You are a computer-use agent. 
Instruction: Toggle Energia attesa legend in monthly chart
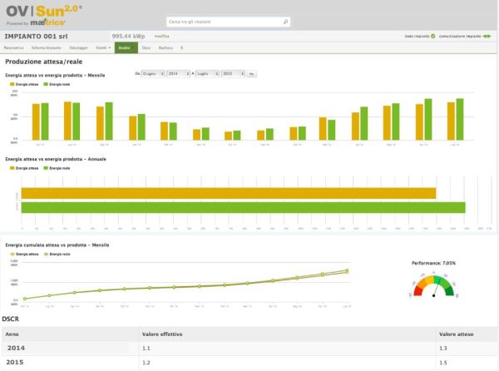[27, 85]
